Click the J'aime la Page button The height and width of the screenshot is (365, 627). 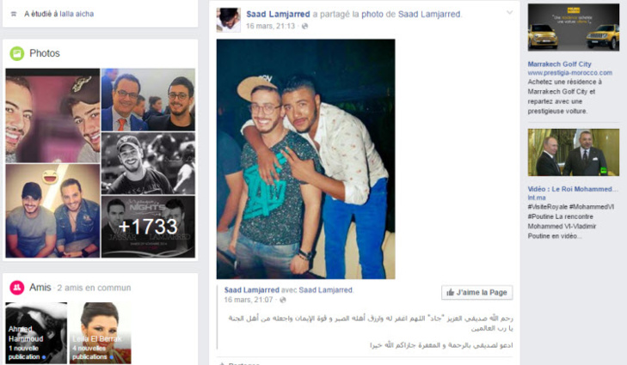click(x=477, y=292)
